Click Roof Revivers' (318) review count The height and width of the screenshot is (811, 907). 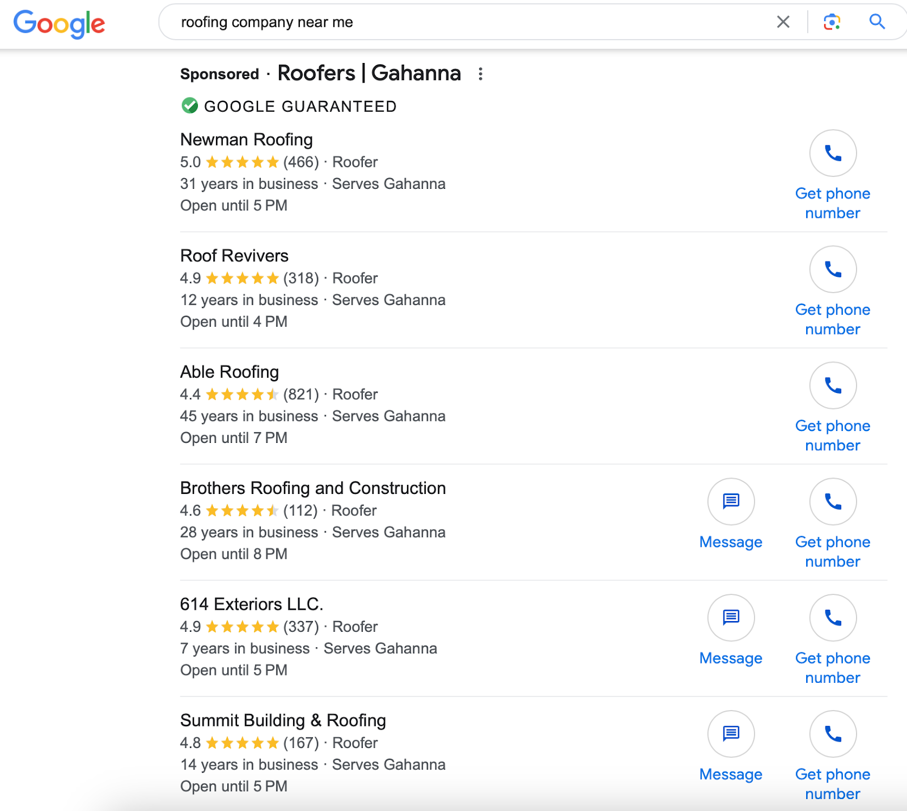tap(301, 278)
